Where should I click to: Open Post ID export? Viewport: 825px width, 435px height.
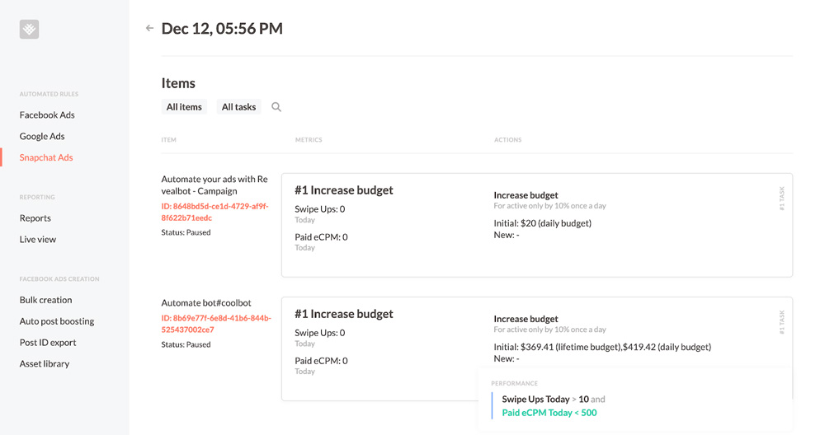click(48, 343)
